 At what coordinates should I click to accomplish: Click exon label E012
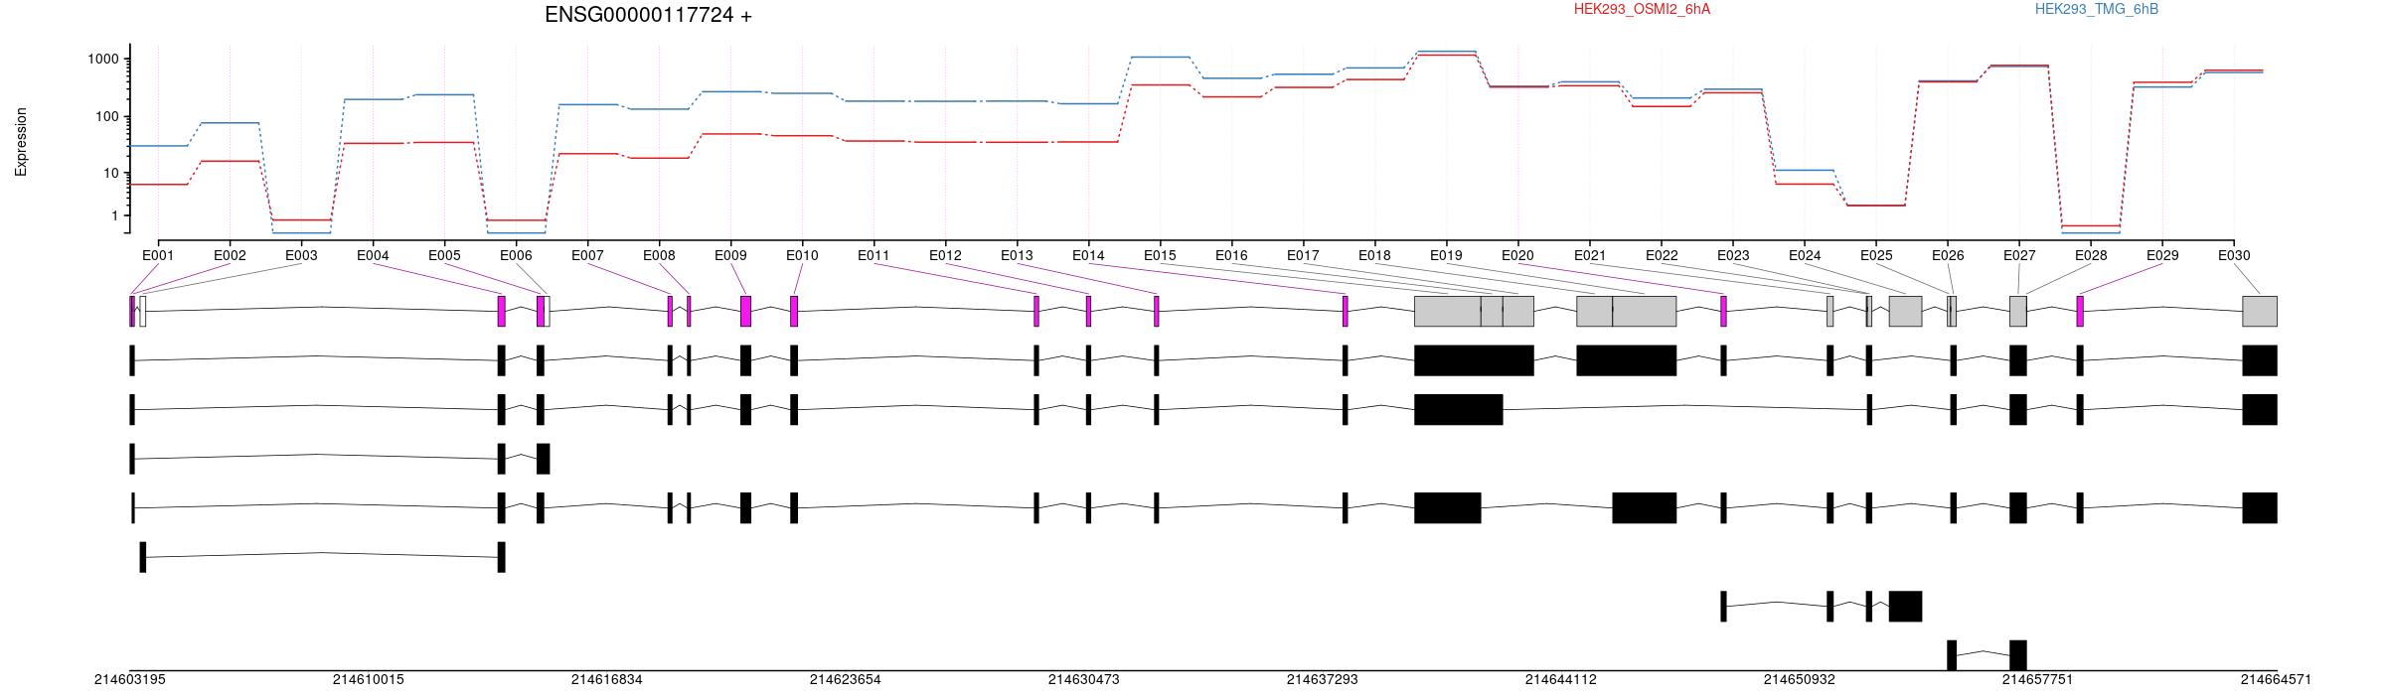pyautogui.click(x=945, y=255)
